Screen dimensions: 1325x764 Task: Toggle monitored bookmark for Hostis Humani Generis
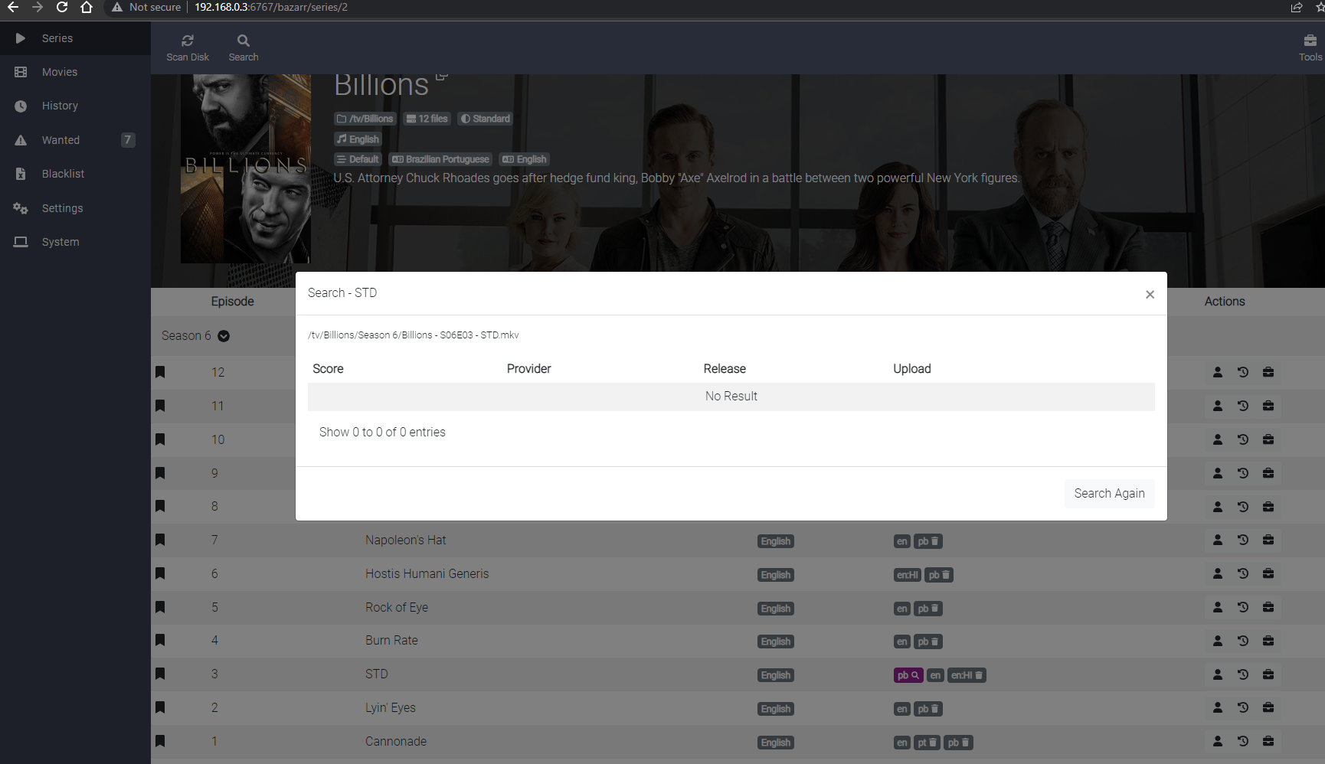160,573
